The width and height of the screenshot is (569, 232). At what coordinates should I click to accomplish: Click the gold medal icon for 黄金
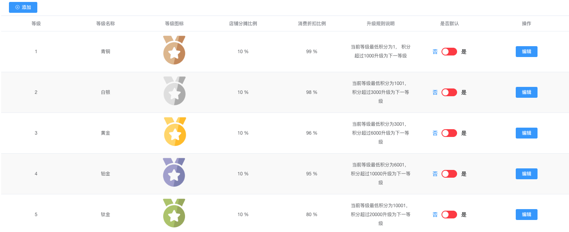tap(175, 132)
